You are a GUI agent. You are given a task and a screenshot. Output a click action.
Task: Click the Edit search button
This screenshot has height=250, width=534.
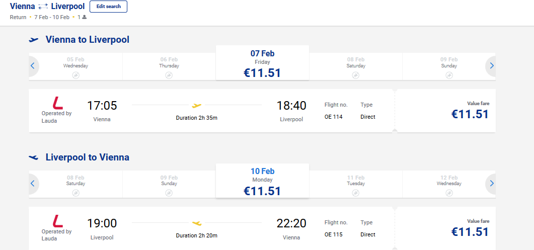click(108, 7)
